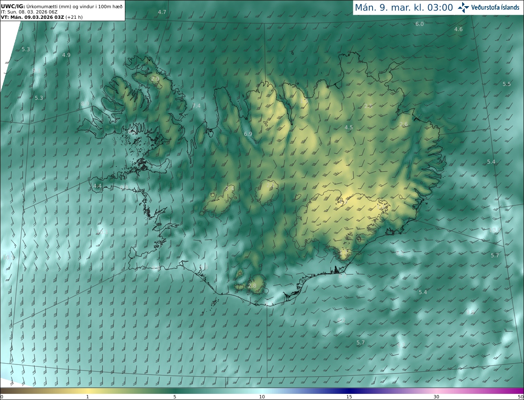Click the 2.9 value over the Westfjords
Screen dimensions: 524x400
click(x=155, y=79)
